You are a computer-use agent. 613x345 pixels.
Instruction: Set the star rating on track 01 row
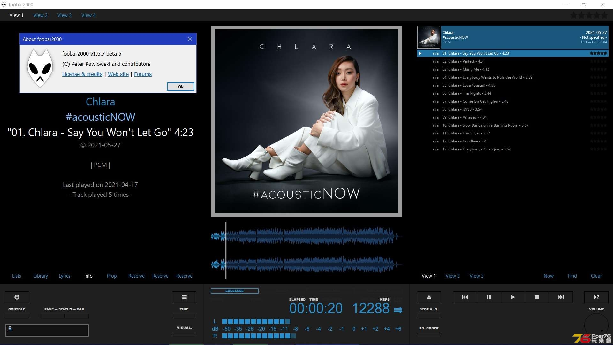pos(598,53)
